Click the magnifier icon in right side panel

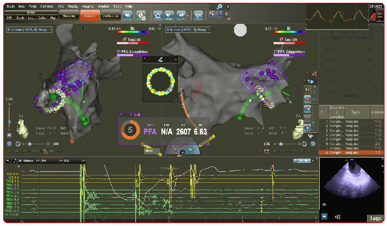point(307,109)
